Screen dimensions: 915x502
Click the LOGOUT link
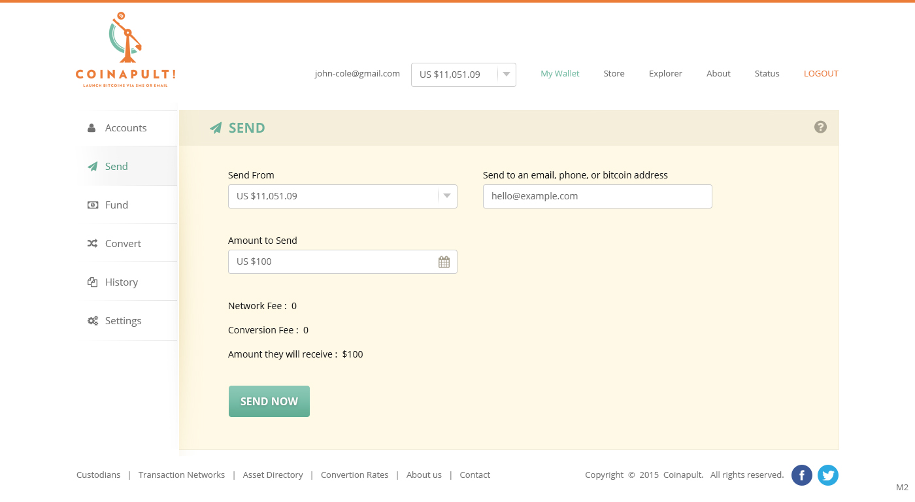click(821, 74)
